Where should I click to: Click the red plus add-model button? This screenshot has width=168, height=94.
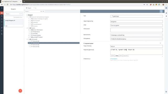click(x=20, y=91)
